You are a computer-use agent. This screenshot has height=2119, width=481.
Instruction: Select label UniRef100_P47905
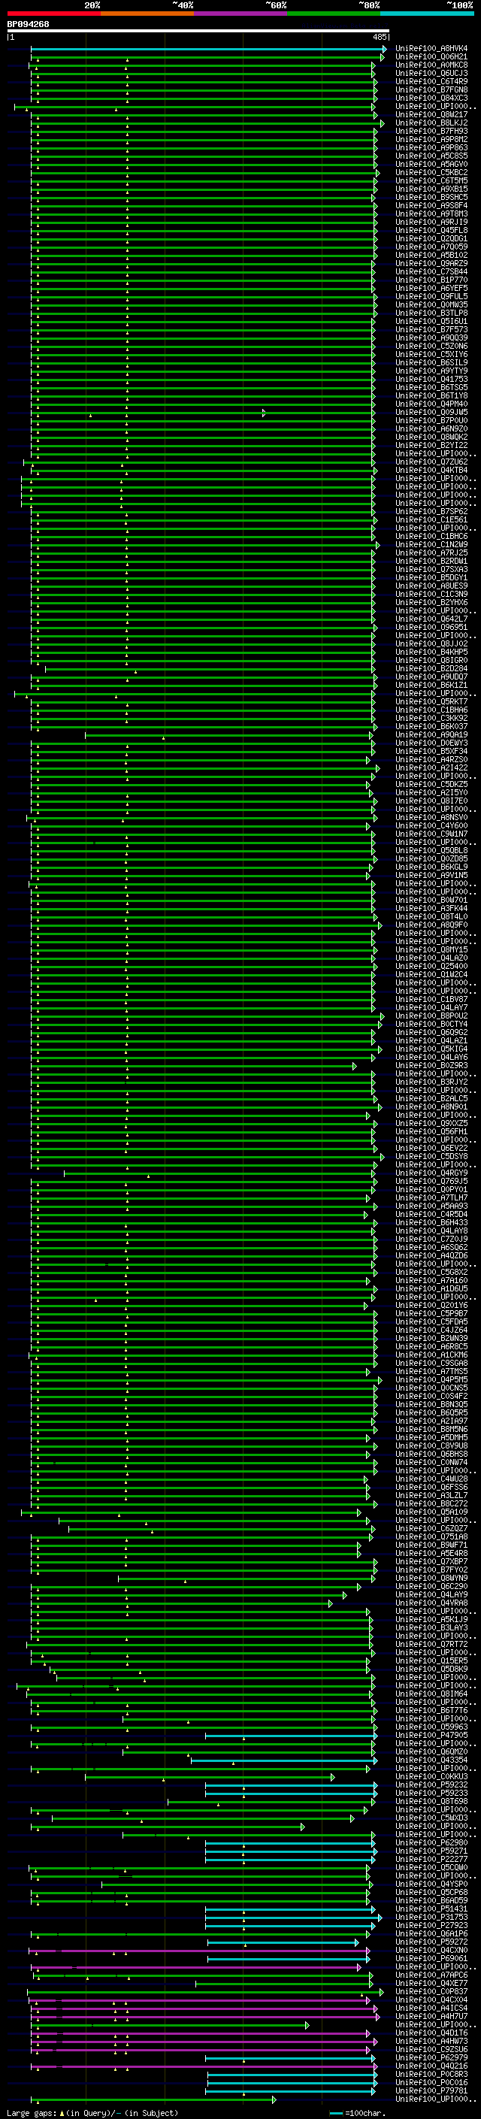[x=431, y=1735]
